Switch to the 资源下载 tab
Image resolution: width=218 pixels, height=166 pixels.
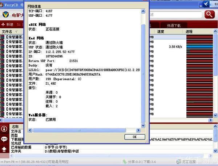(x=174, y=25)
